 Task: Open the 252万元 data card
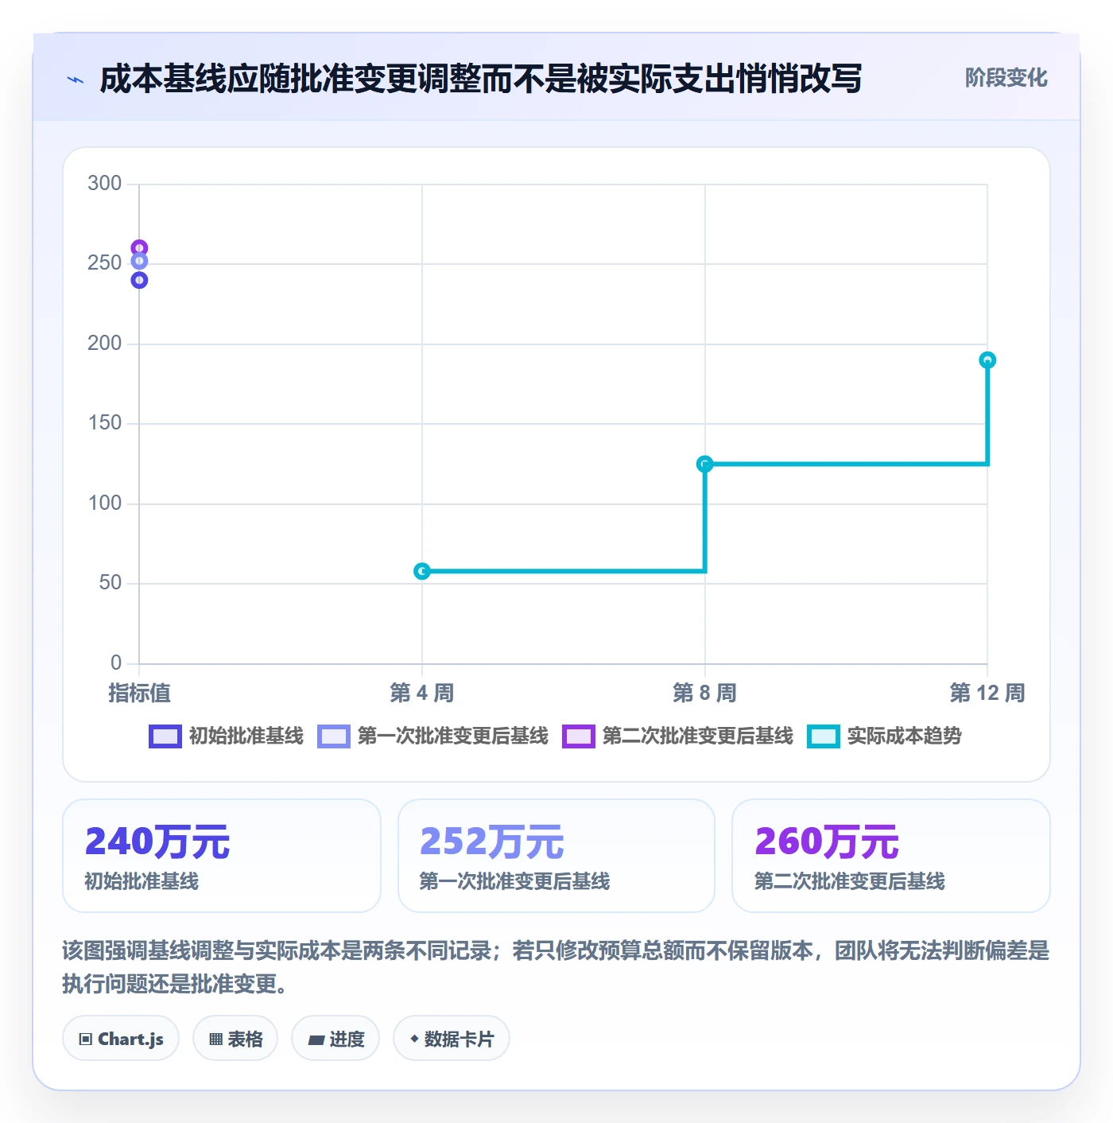(556, 856)
